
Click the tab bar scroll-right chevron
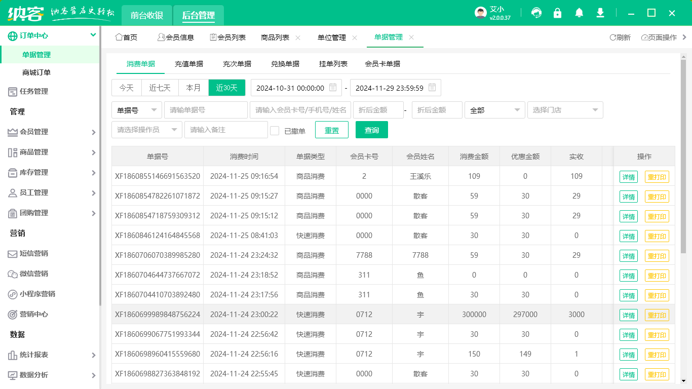(684, 37)
